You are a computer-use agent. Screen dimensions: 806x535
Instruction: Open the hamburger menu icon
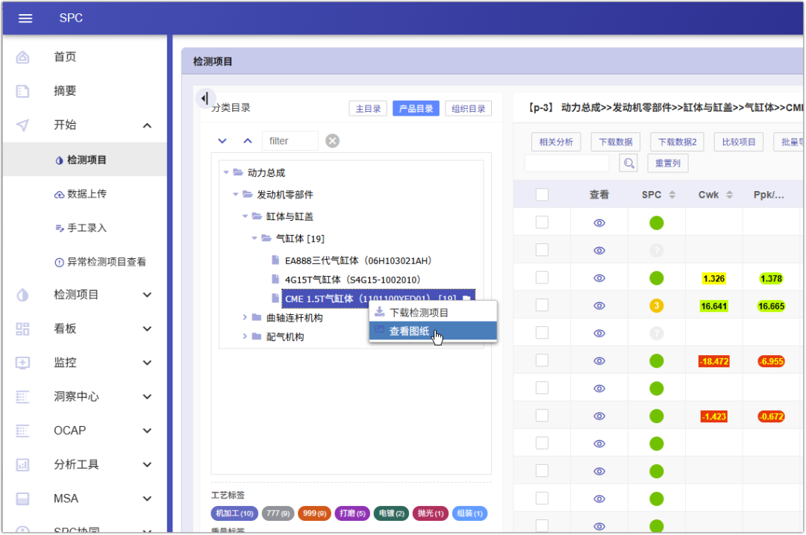point(25,18)
